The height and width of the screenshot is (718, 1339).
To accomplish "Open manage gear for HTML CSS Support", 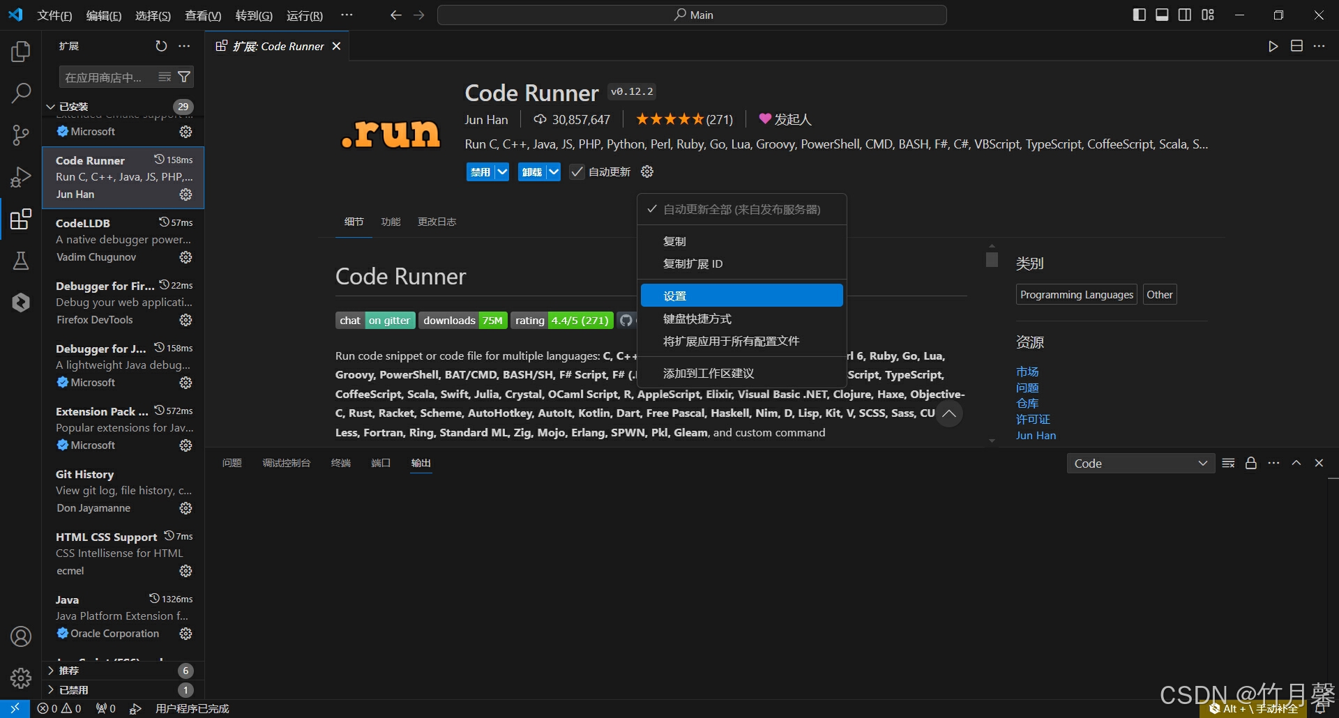I will click(x=186, y=571).
